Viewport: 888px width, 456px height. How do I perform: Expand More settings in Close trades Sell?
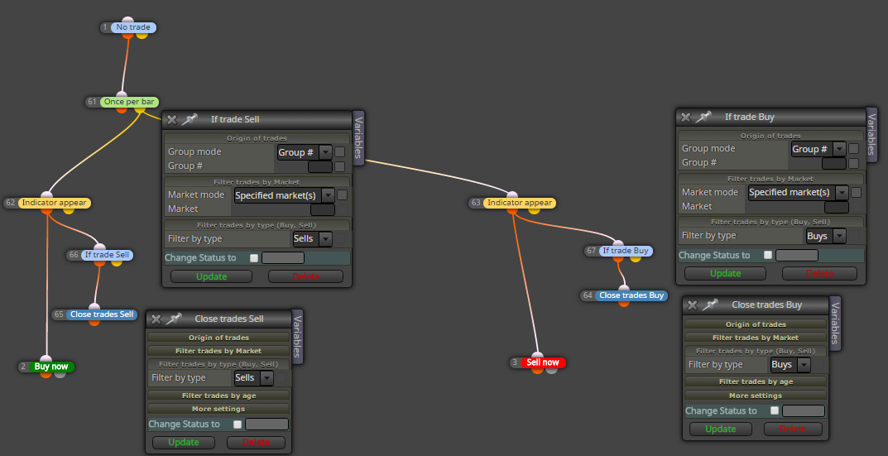[218, 409]
